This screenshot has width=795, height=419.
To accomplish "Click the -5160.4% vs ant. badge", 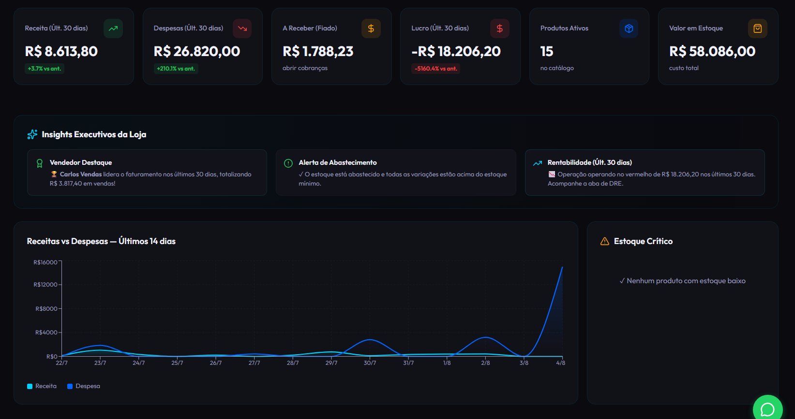I will click(435, 69).
